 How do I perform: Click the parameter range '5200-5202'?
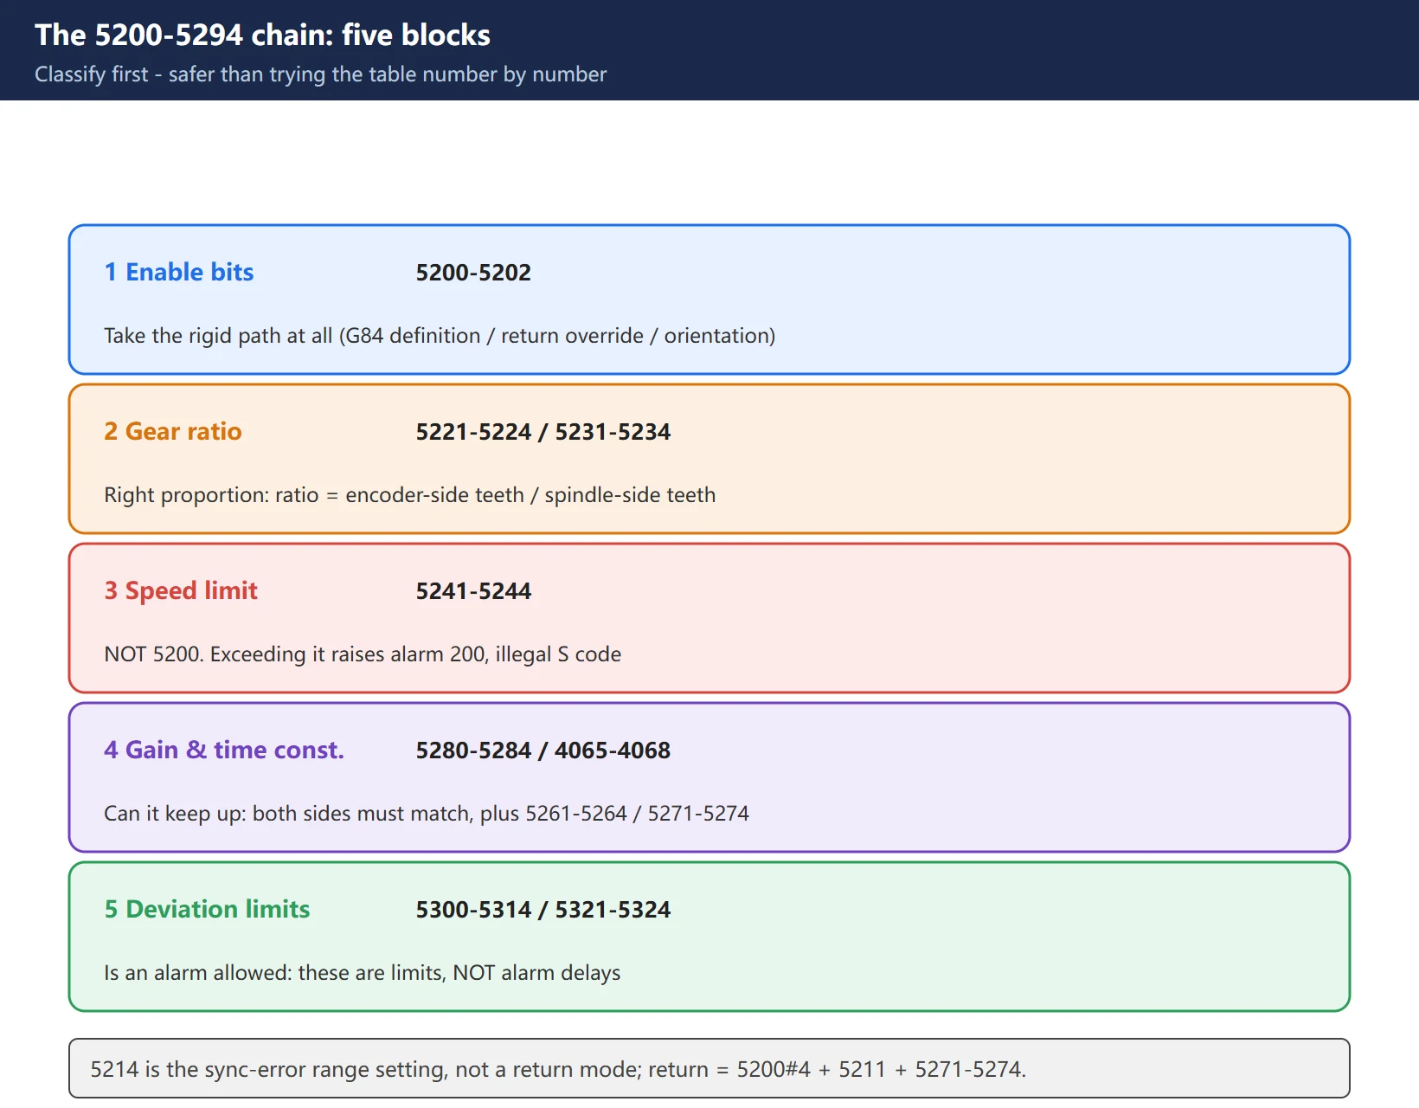pyautogui.click(x=473, y=273)
